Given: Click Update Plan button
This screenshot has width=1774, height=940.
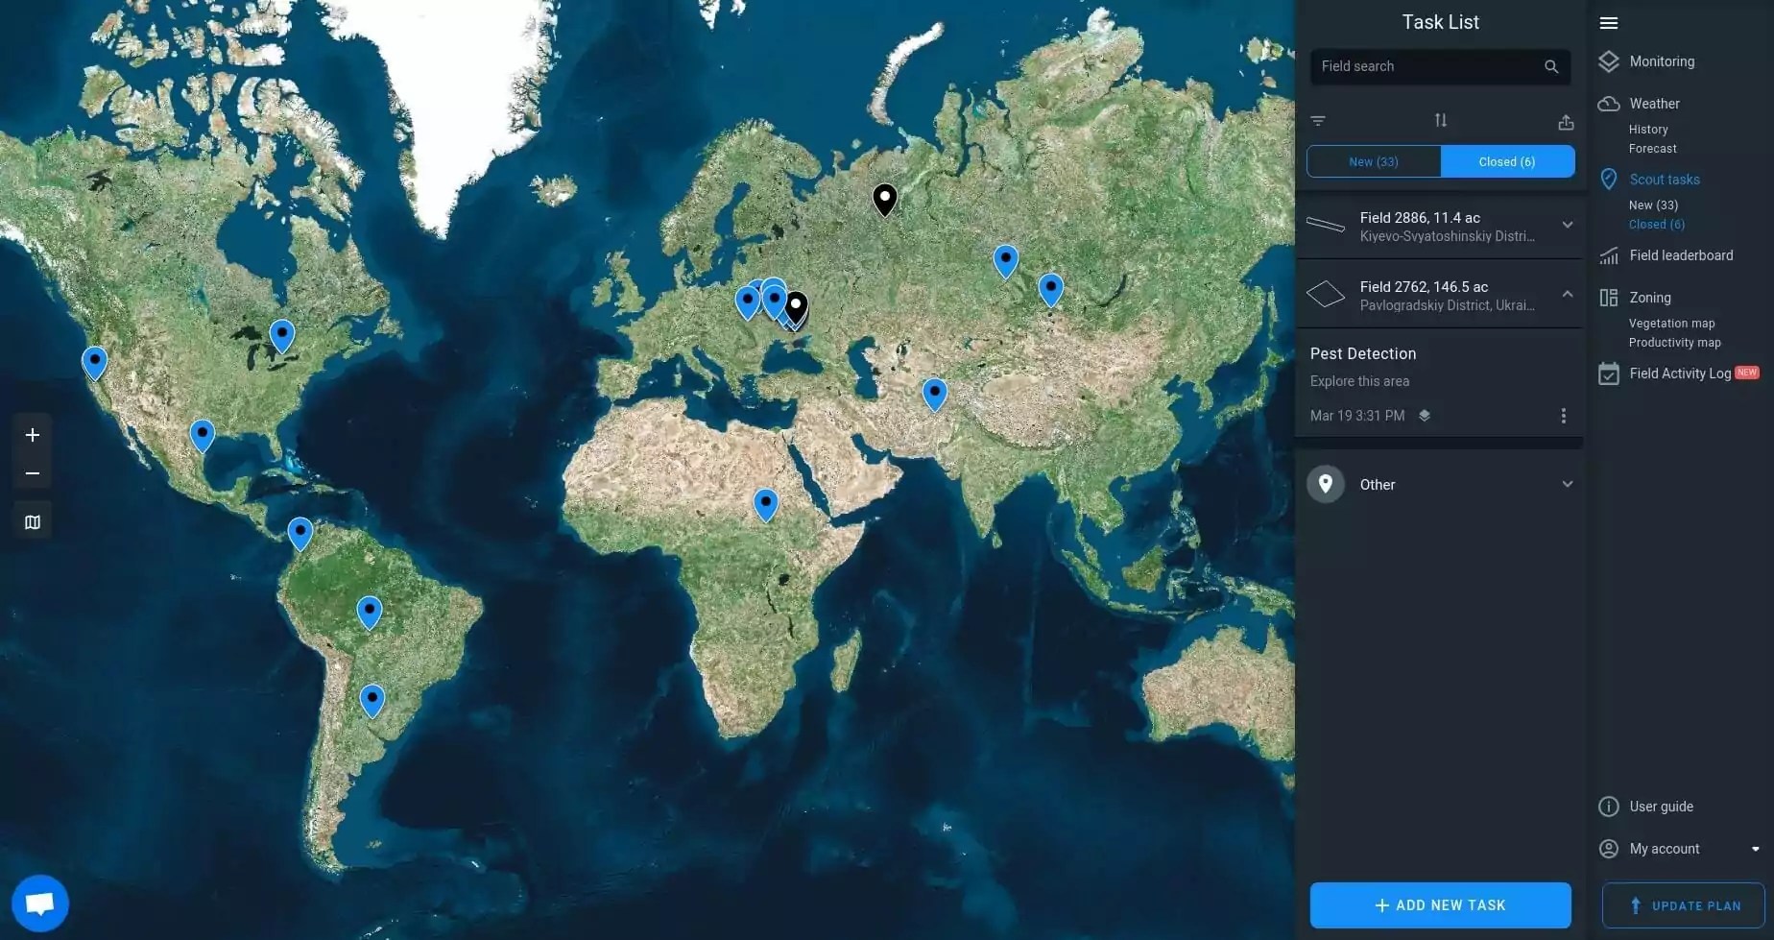Looking at the screenshot, I should point(1684,905).
